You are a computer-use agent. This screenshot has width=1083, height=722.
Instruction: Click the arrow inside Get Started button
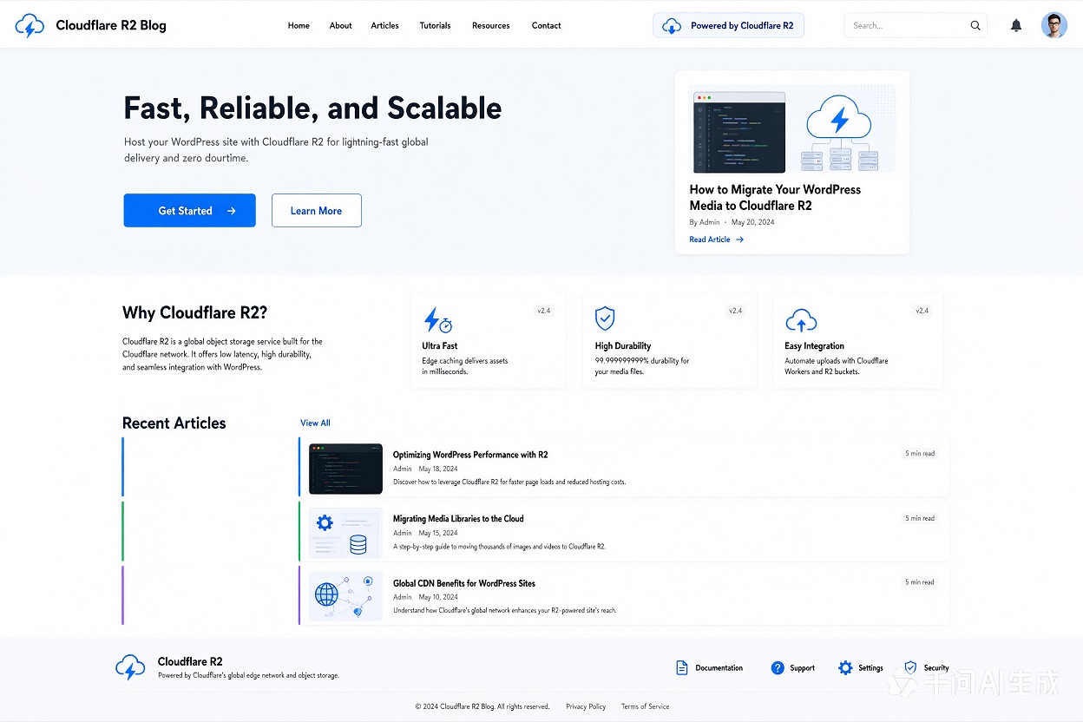[x=231, y=211]
